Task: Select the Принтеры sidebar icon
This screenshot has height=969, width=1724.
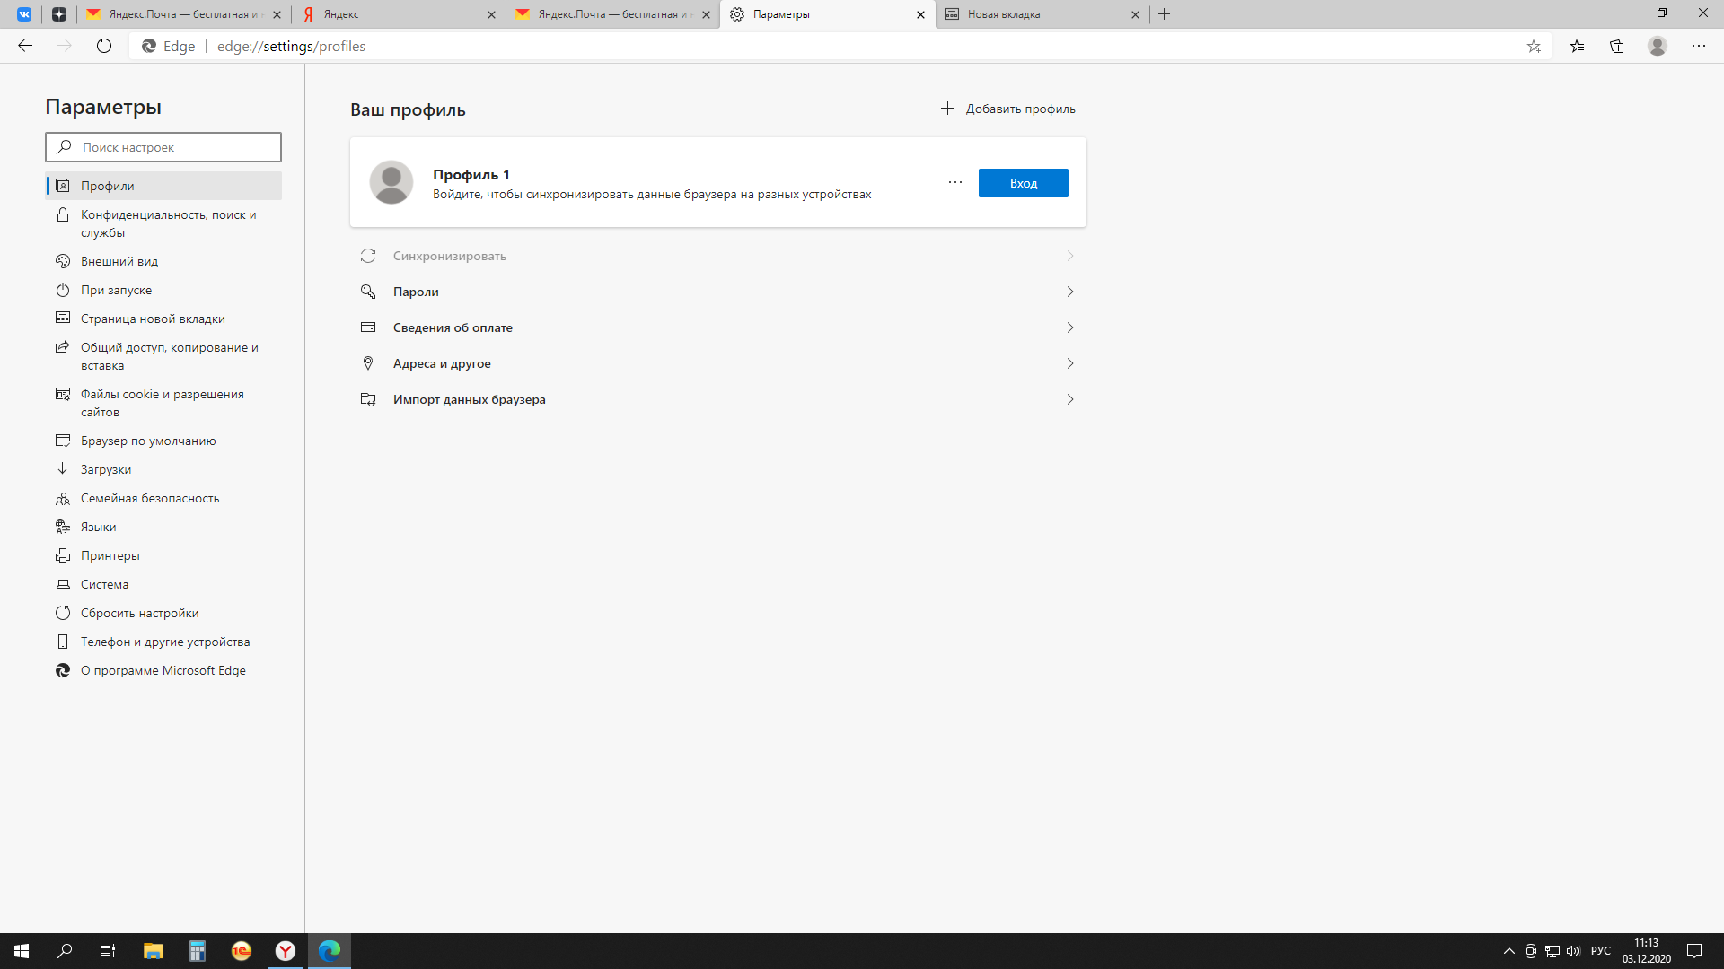Action: tap(63, 554)
